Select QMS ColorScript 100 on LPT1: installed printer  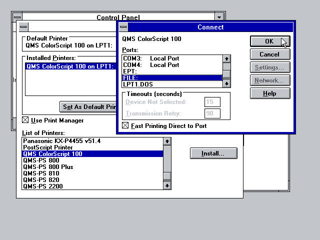click(70, 66)
